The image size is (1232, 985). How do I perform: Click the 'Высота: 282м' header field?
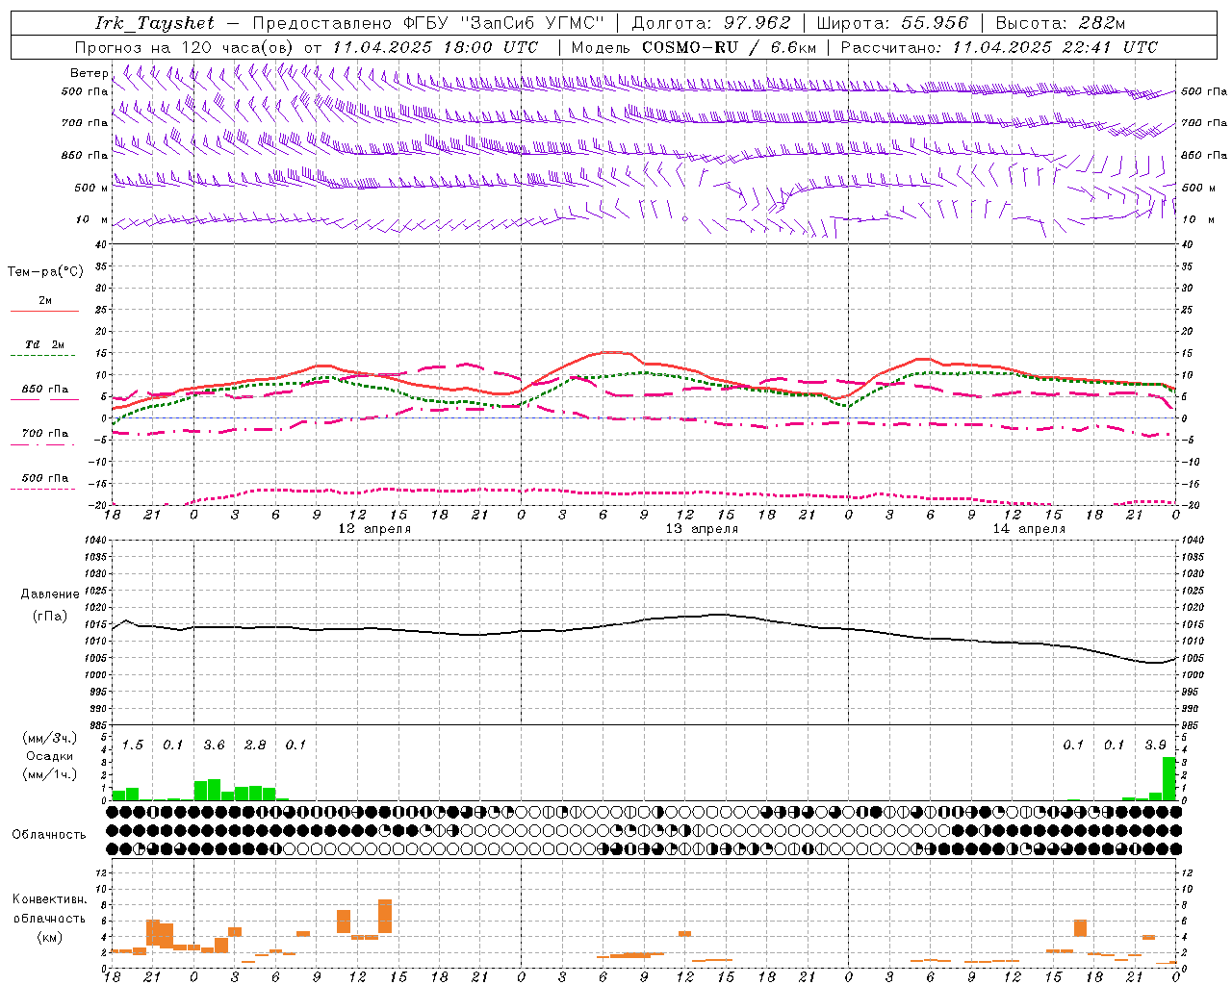pyautogui.click(x=1061, y=23)
